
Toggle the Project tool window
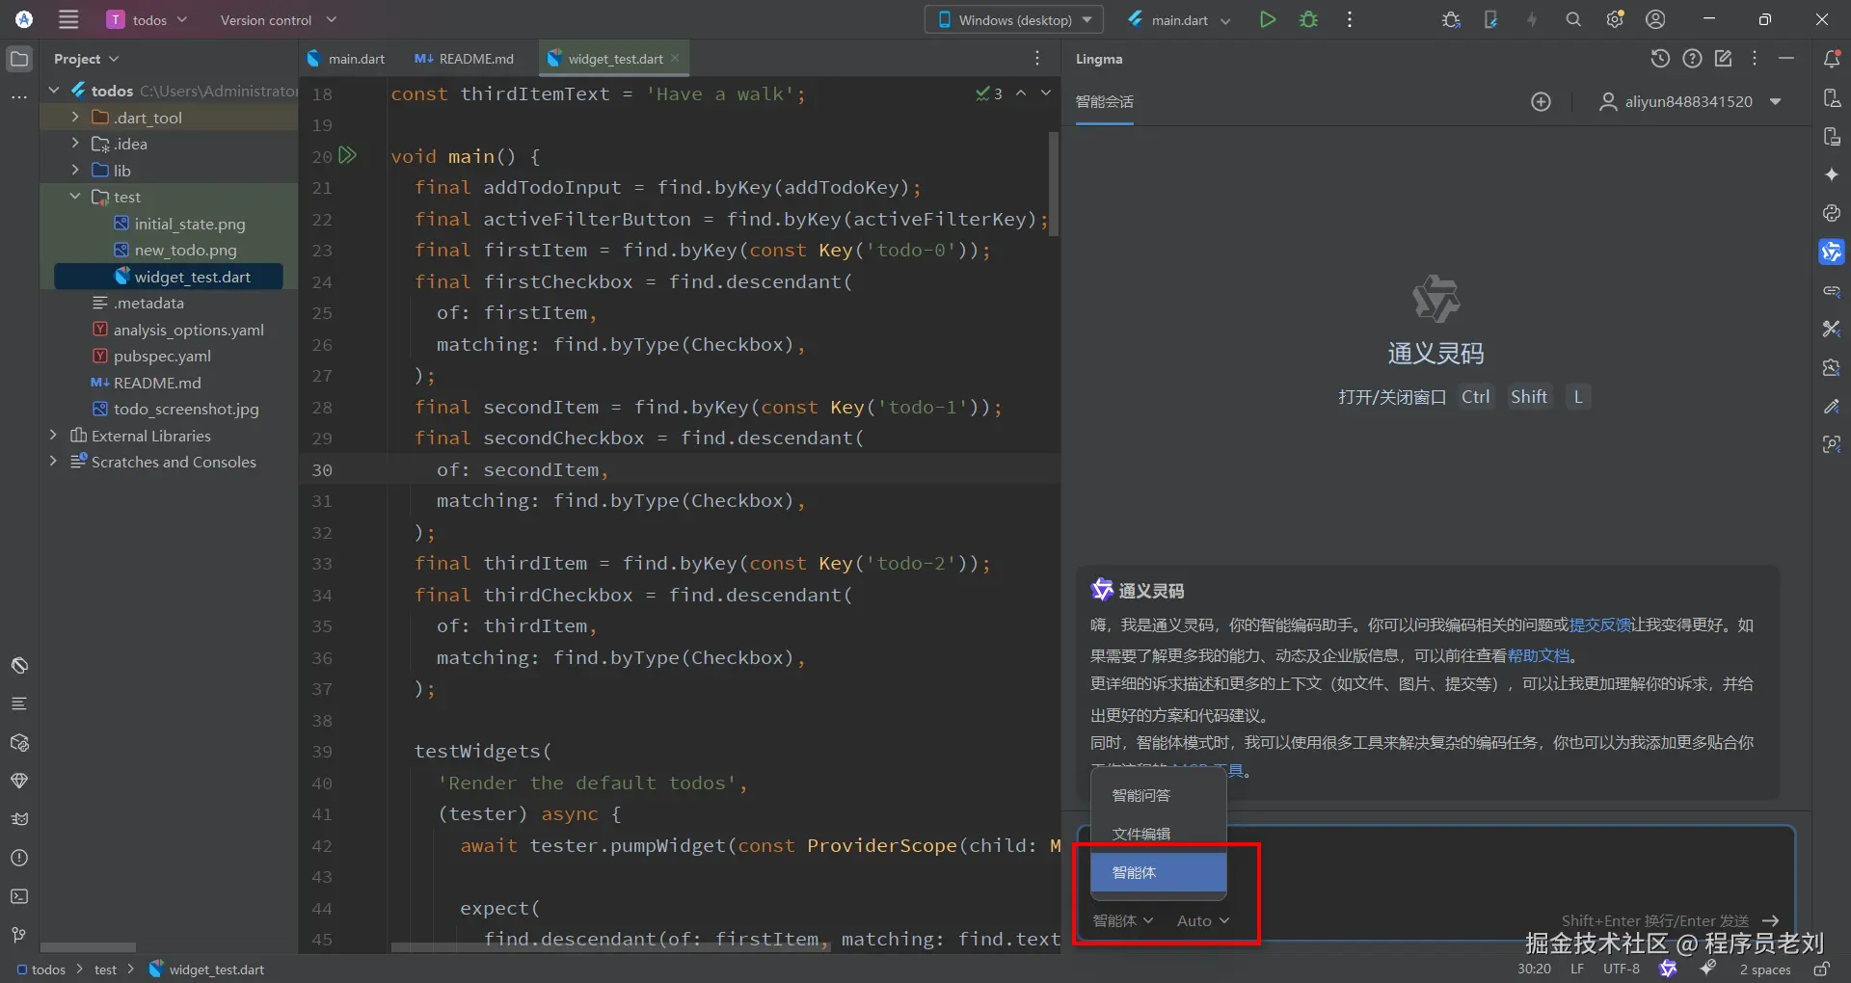click(19, 59)
